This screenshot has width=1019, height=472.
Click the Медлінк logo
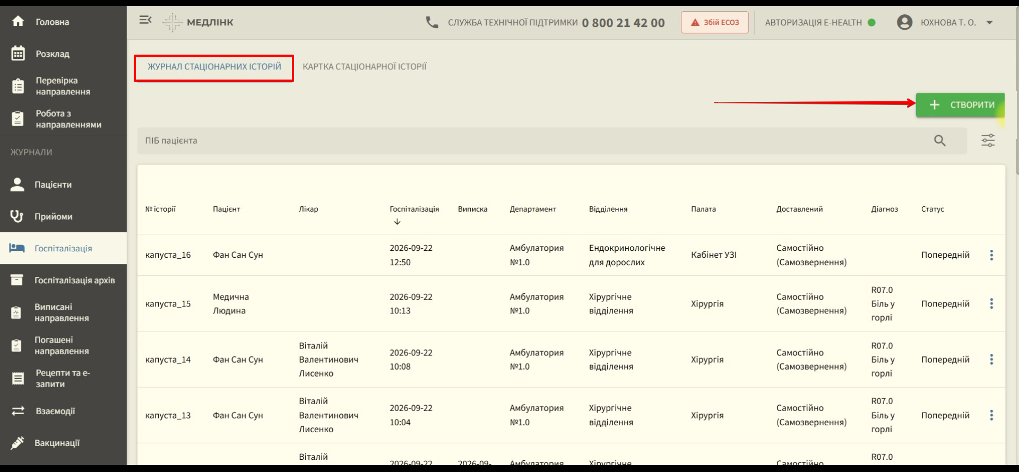[x=198, y=22]
